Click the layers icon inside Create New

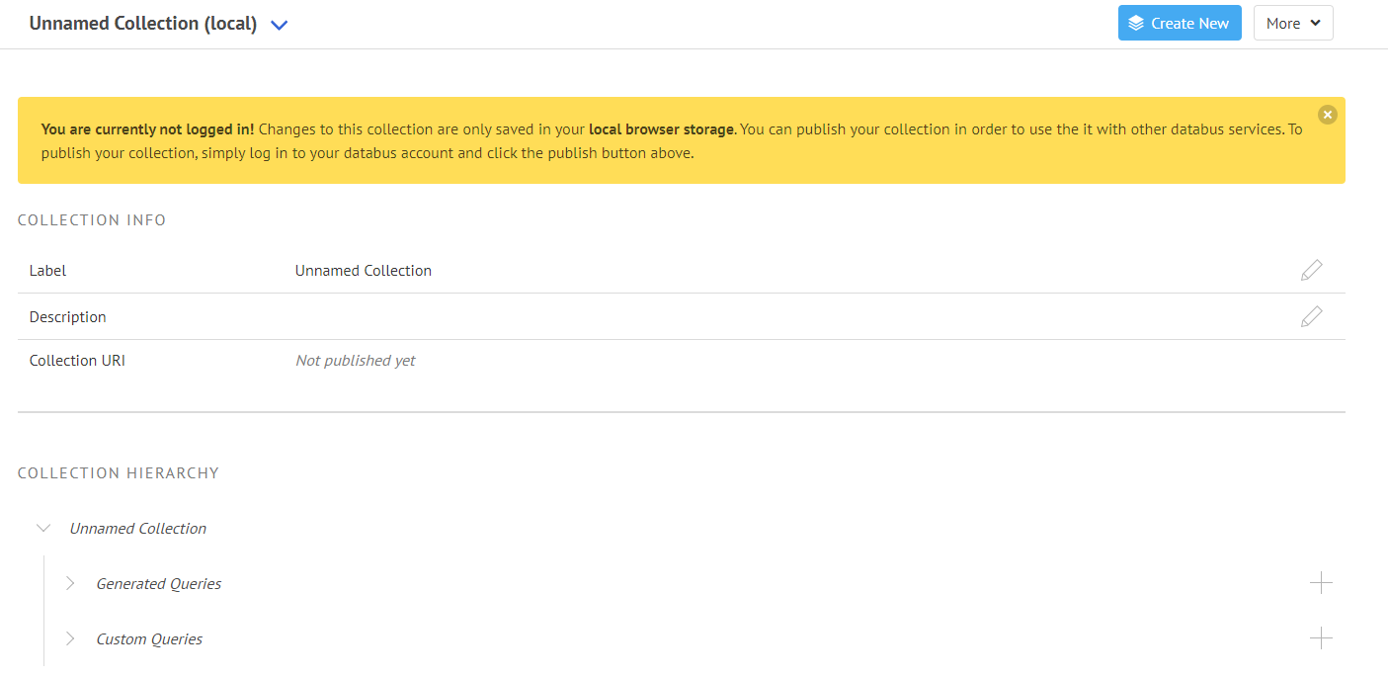click(1136, 23)
